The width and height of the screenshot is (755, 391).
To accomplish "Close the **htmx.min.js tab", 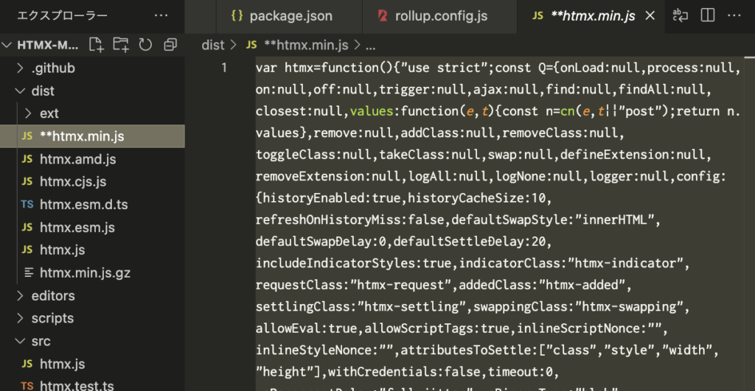I will pyautogui.click(x=650, y=15).
